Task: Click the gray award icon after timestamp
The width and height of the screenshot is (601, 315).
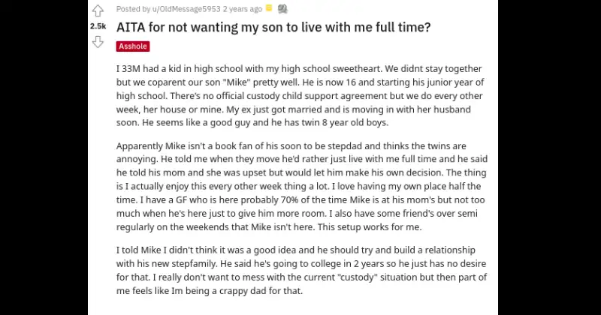Action: (x=282, y=9)
